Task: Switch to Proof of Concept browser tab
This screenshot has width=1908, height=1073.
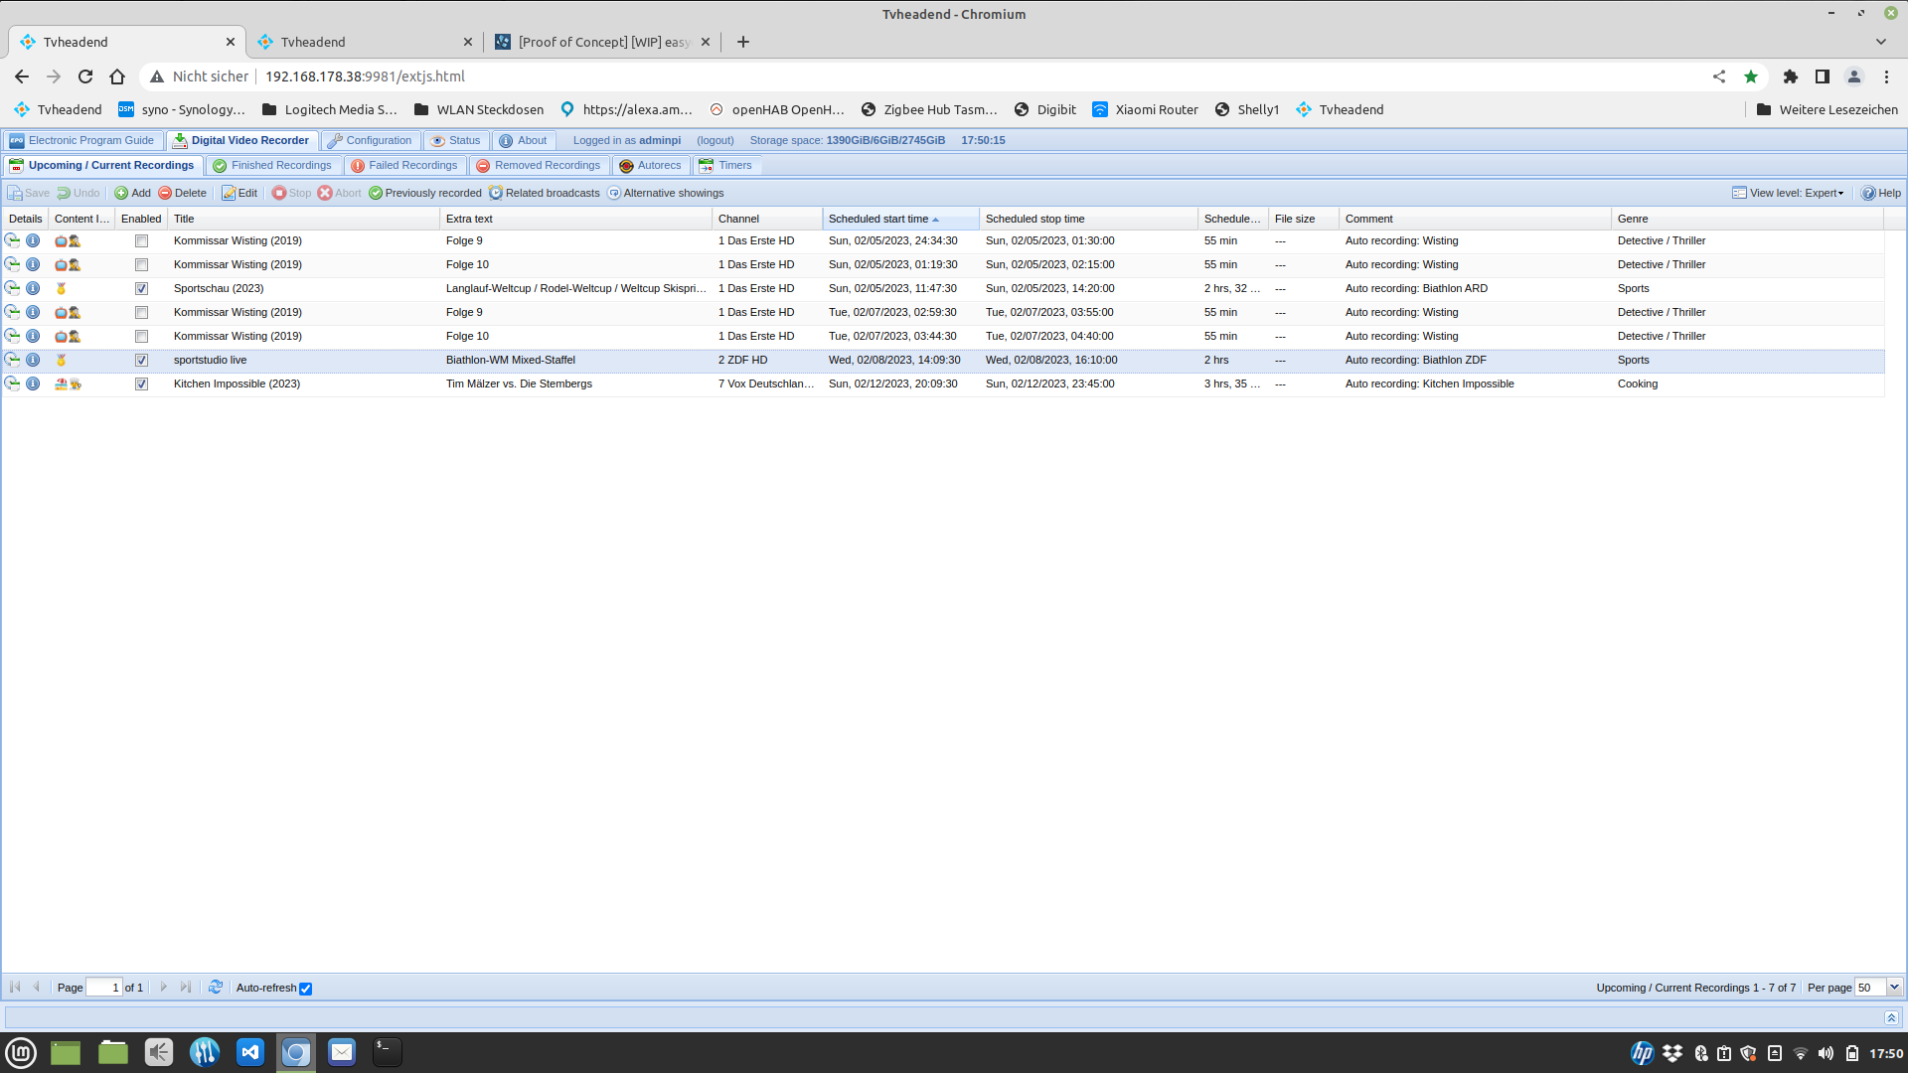Action: point(602,42)
